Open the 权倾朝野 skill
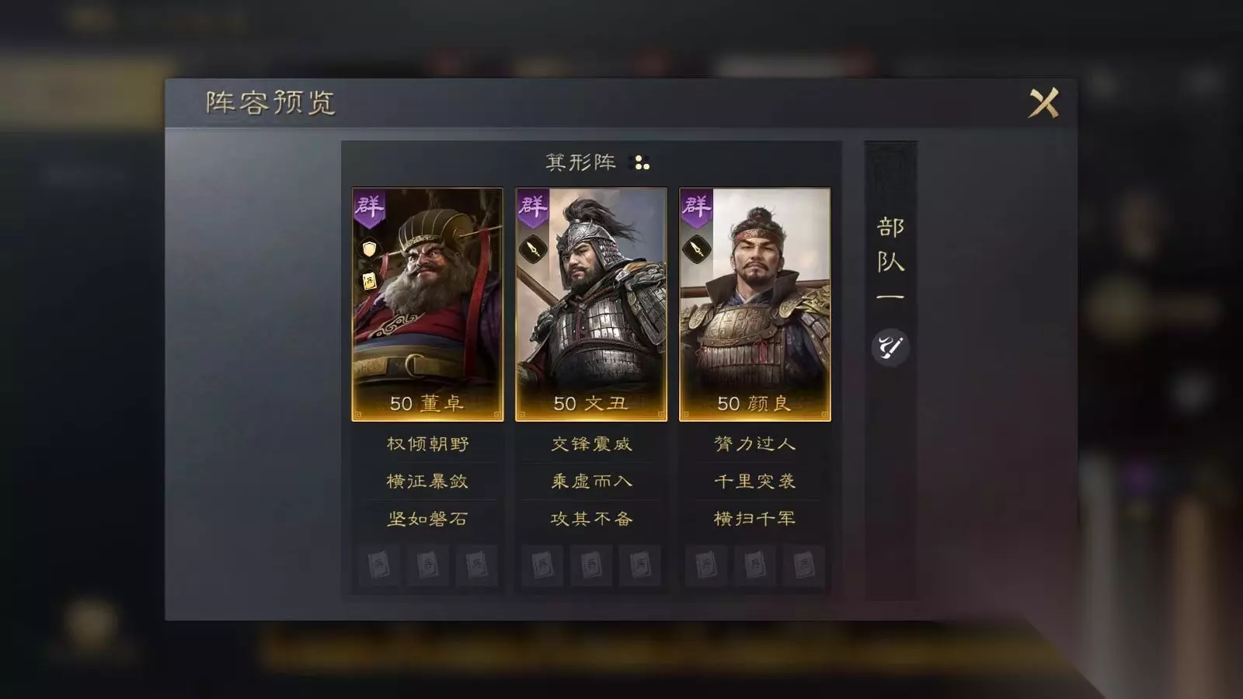 (x=428, y=444)
